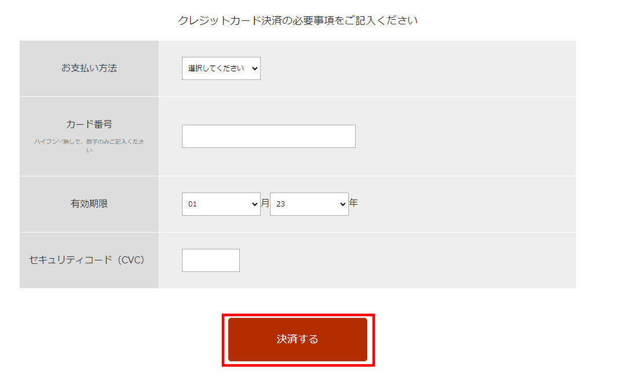Click the 選択してください placeholder text

tap(216, 68)
